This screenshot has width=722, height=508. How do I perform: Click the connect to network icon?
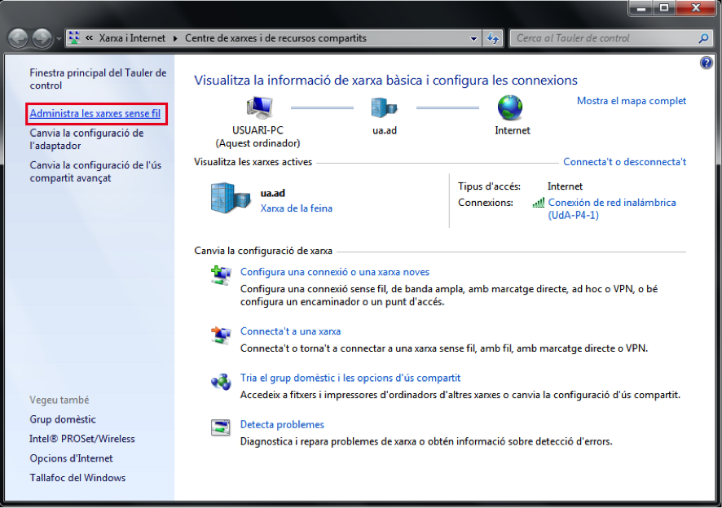pyautogui.click(x=221, y=335)
